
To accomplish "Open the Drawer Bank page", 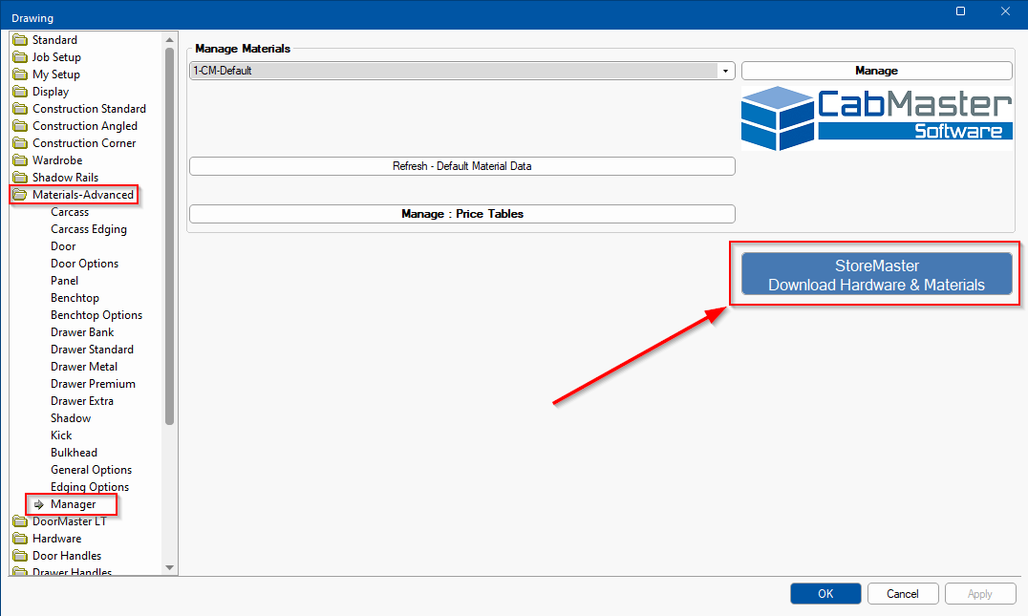I will pos(82,332).
